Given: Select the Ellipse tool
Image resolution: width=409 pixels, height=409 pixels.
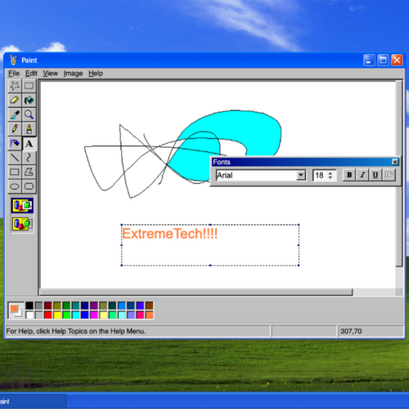Looking at the screenshot, I should tap(15, 187).
